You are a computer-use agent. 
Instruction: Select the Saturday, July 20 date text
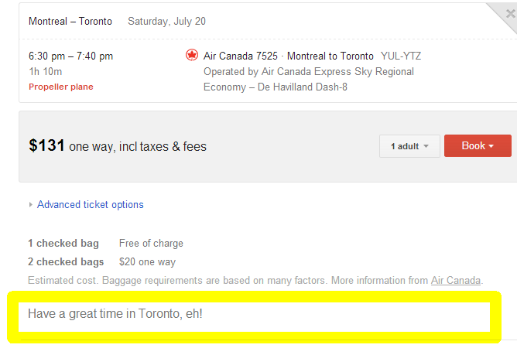(x=167, y=22)
